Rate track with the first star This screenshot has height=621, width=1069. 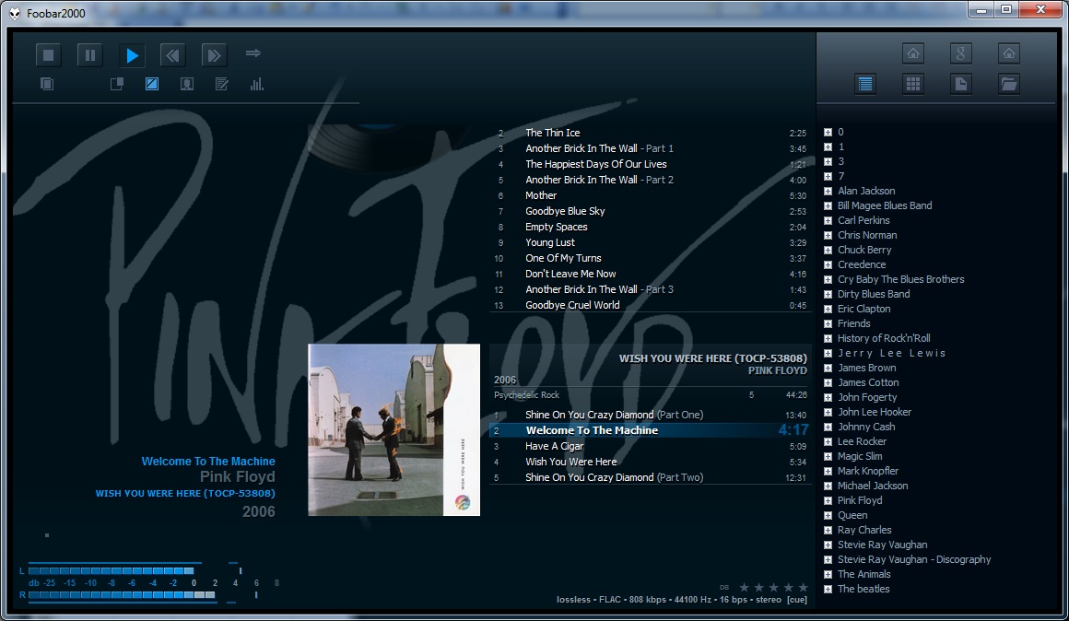[x=744, y=587]
